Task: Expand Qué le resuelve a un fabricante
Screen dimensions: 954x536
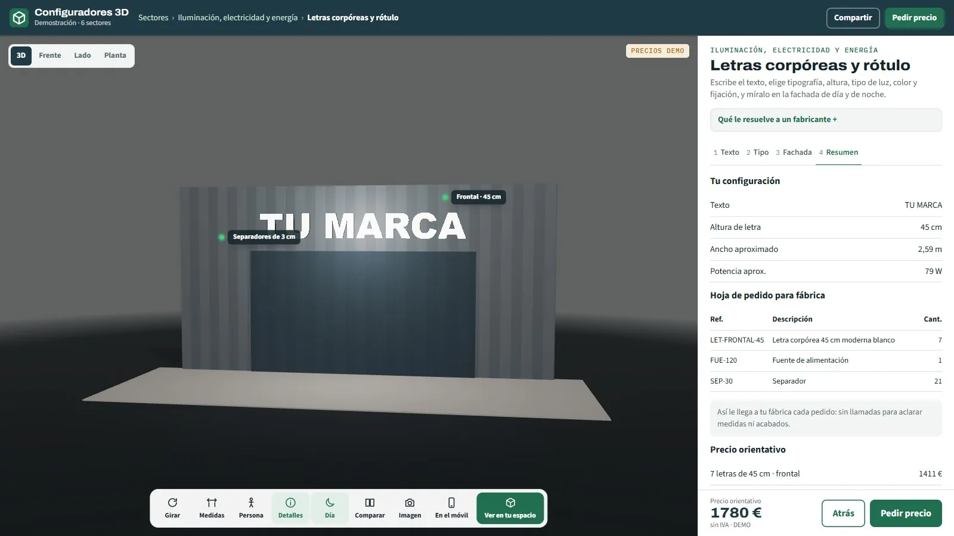Action: [826, 120]
